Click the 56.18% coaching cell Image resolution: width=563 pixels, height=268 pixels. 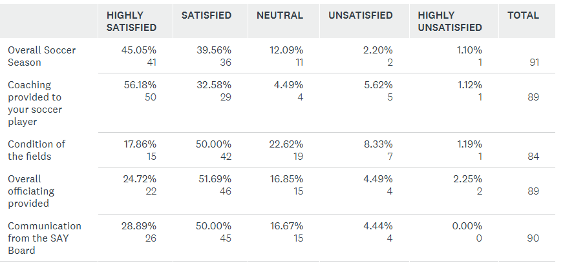click(138, 85)
